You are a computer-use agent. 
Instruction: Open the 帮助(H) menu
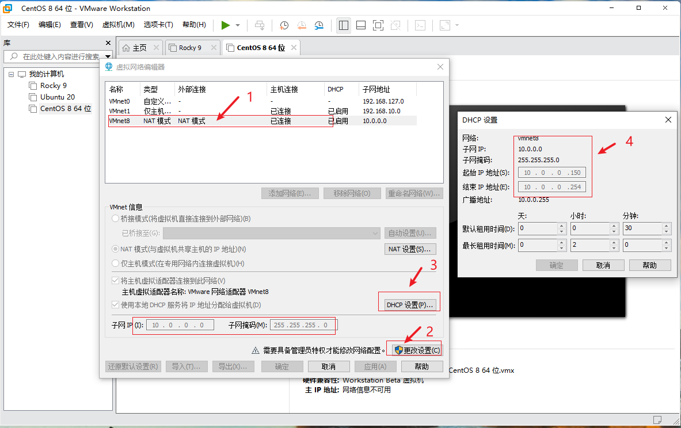[x=194, y=25]
